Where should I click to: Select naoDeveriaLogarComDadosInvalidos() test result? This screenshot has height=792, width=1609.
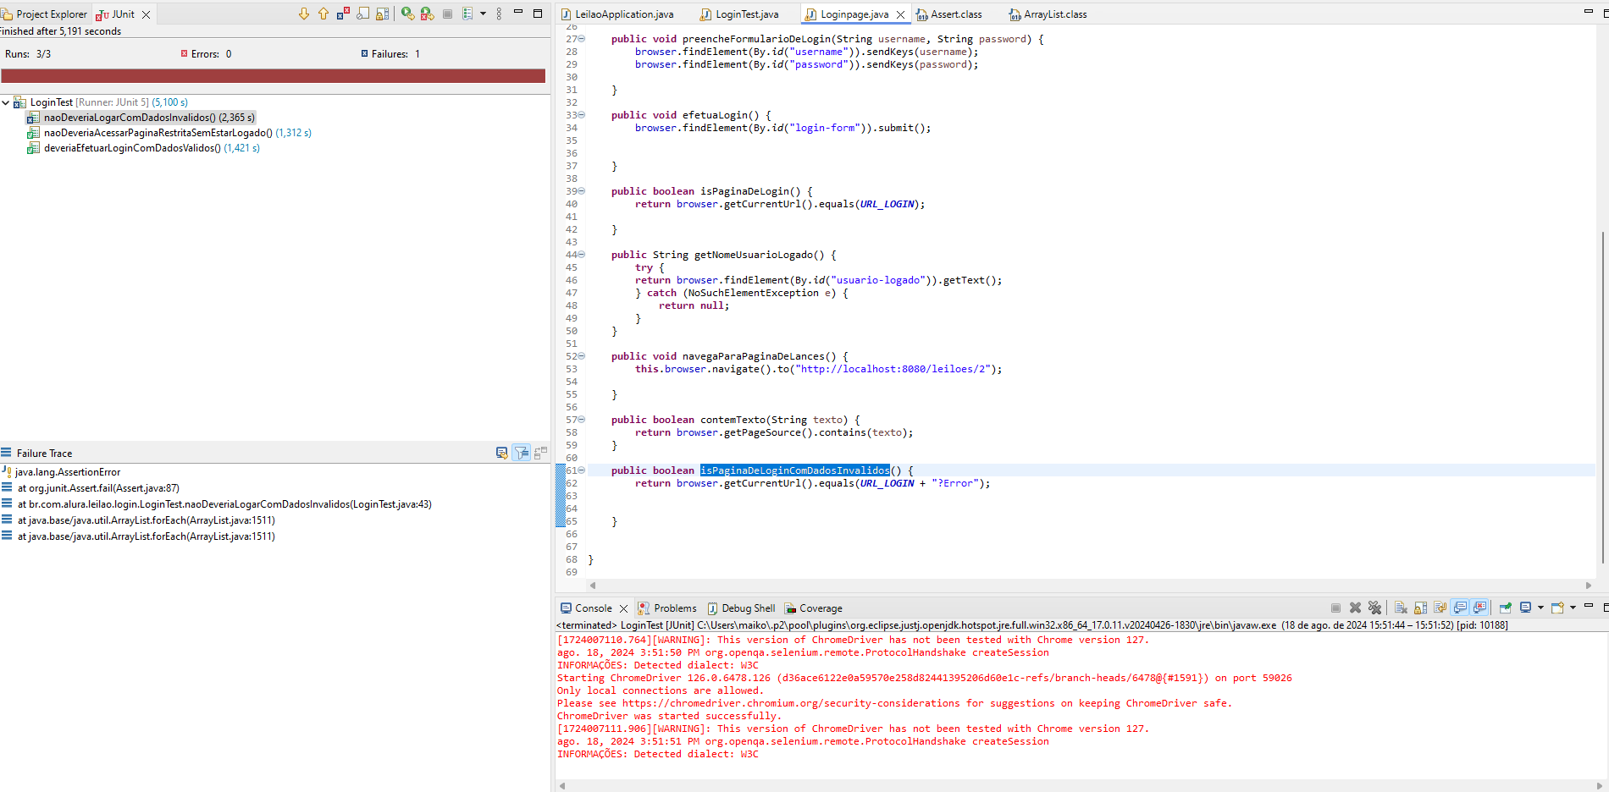(140, 118)
